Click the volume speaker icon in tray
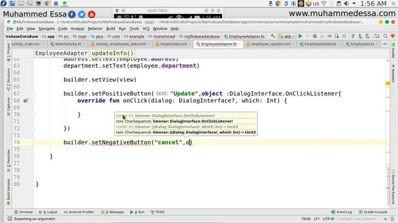This screenshot has height=223, width=398. [x=346, y=3]
